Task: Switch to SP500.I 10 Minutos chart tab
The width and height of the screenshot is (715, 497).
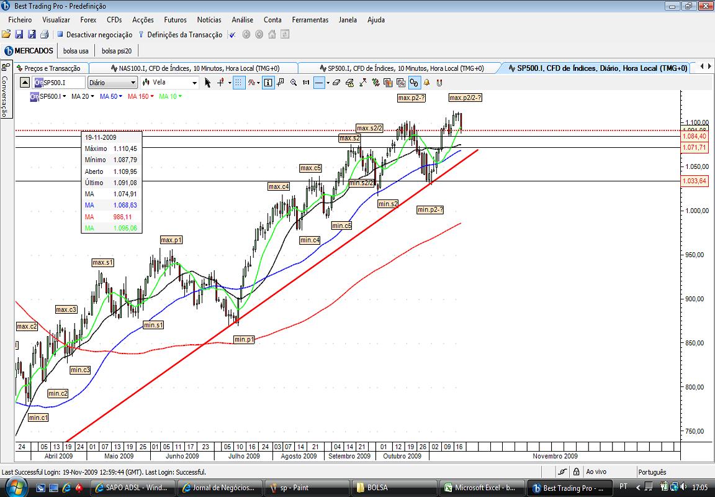Action: (401, 68)
